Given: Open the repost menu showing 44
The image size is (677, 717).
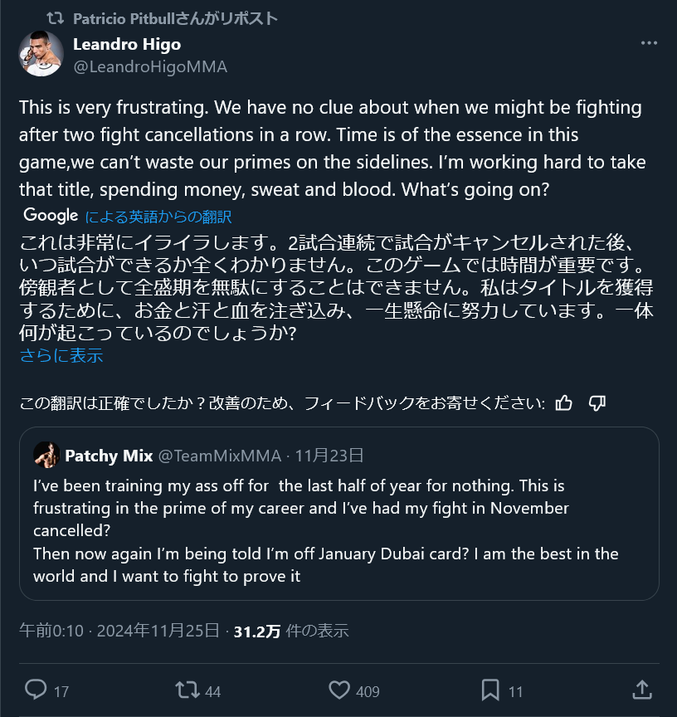Looking at the screenshot, I should pos(188,690).
